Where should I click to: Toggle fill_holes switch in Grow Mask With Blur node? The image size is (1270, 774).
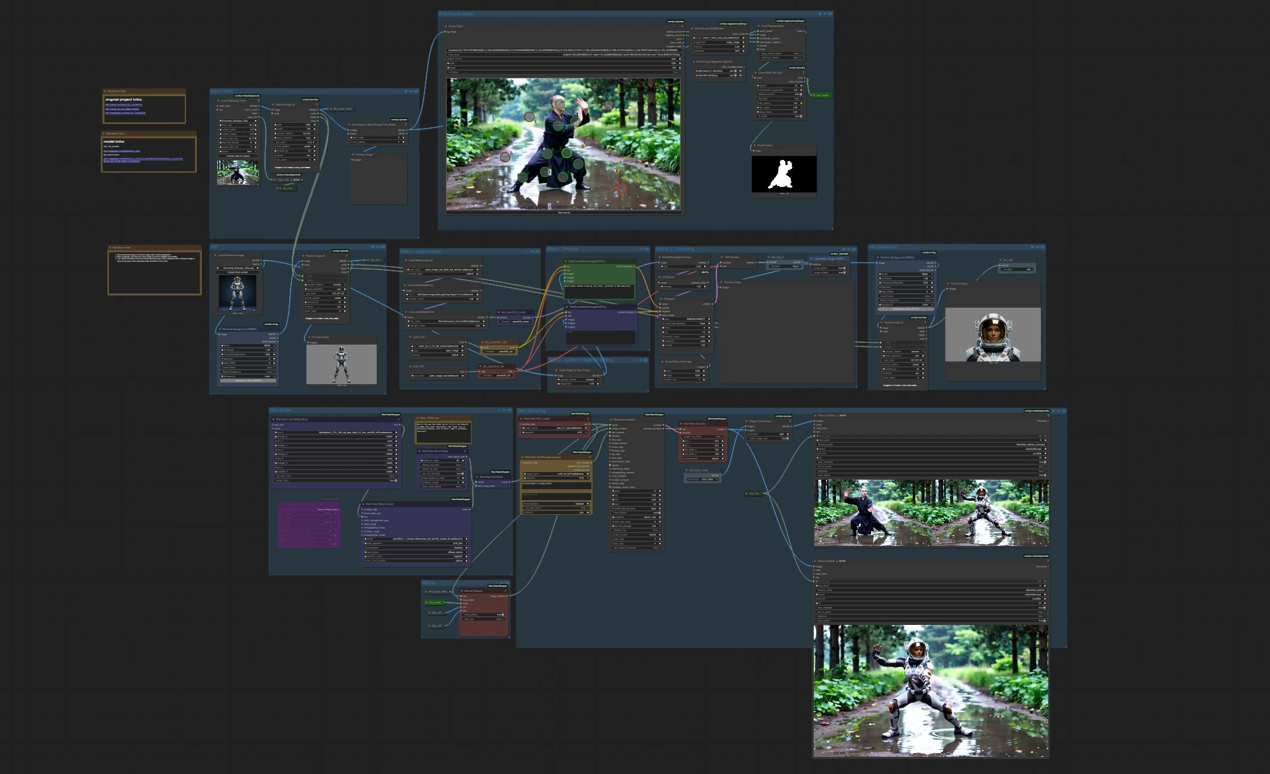[x=801, y=116]
